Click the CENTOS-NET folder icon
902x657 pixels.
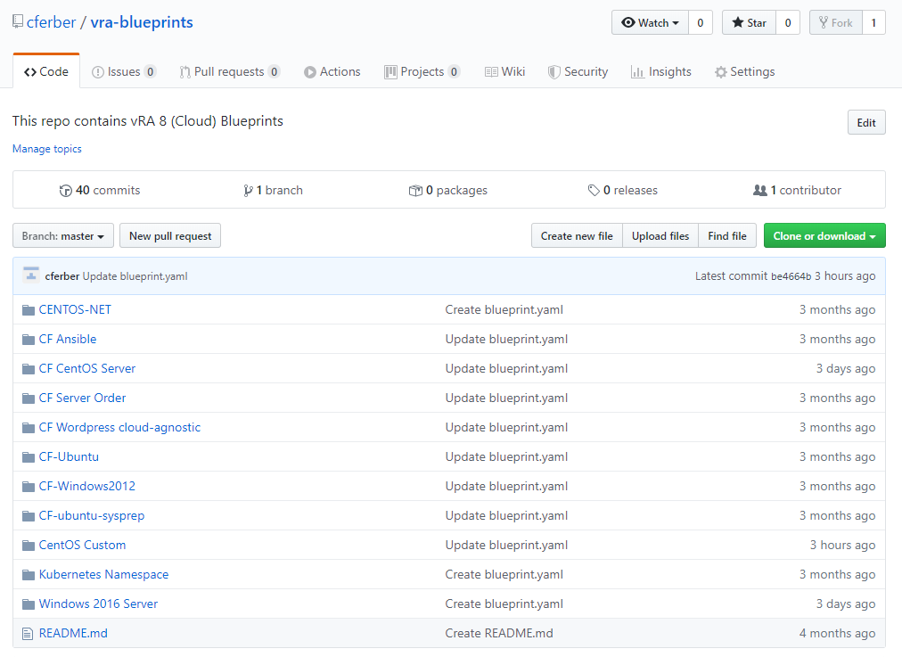(29, 310)
